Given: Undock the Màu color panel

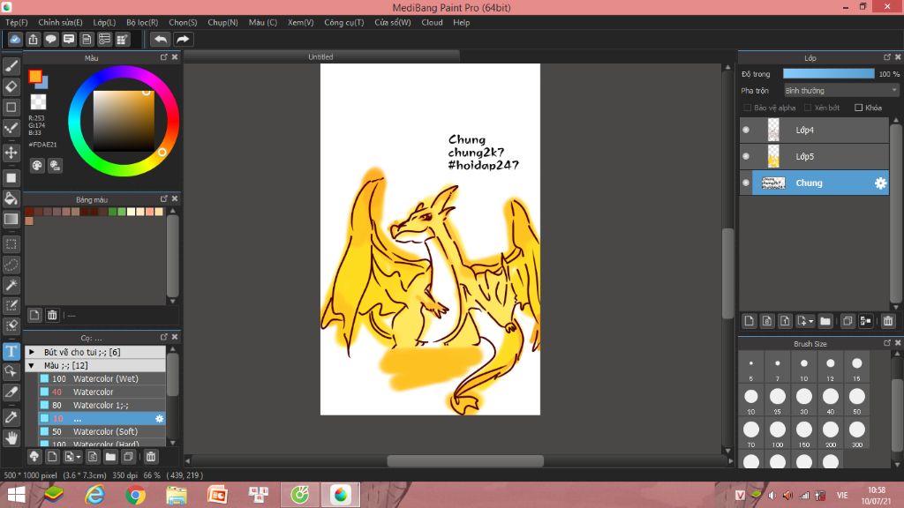Looking at the screenshot, I should tap(163, 57).
